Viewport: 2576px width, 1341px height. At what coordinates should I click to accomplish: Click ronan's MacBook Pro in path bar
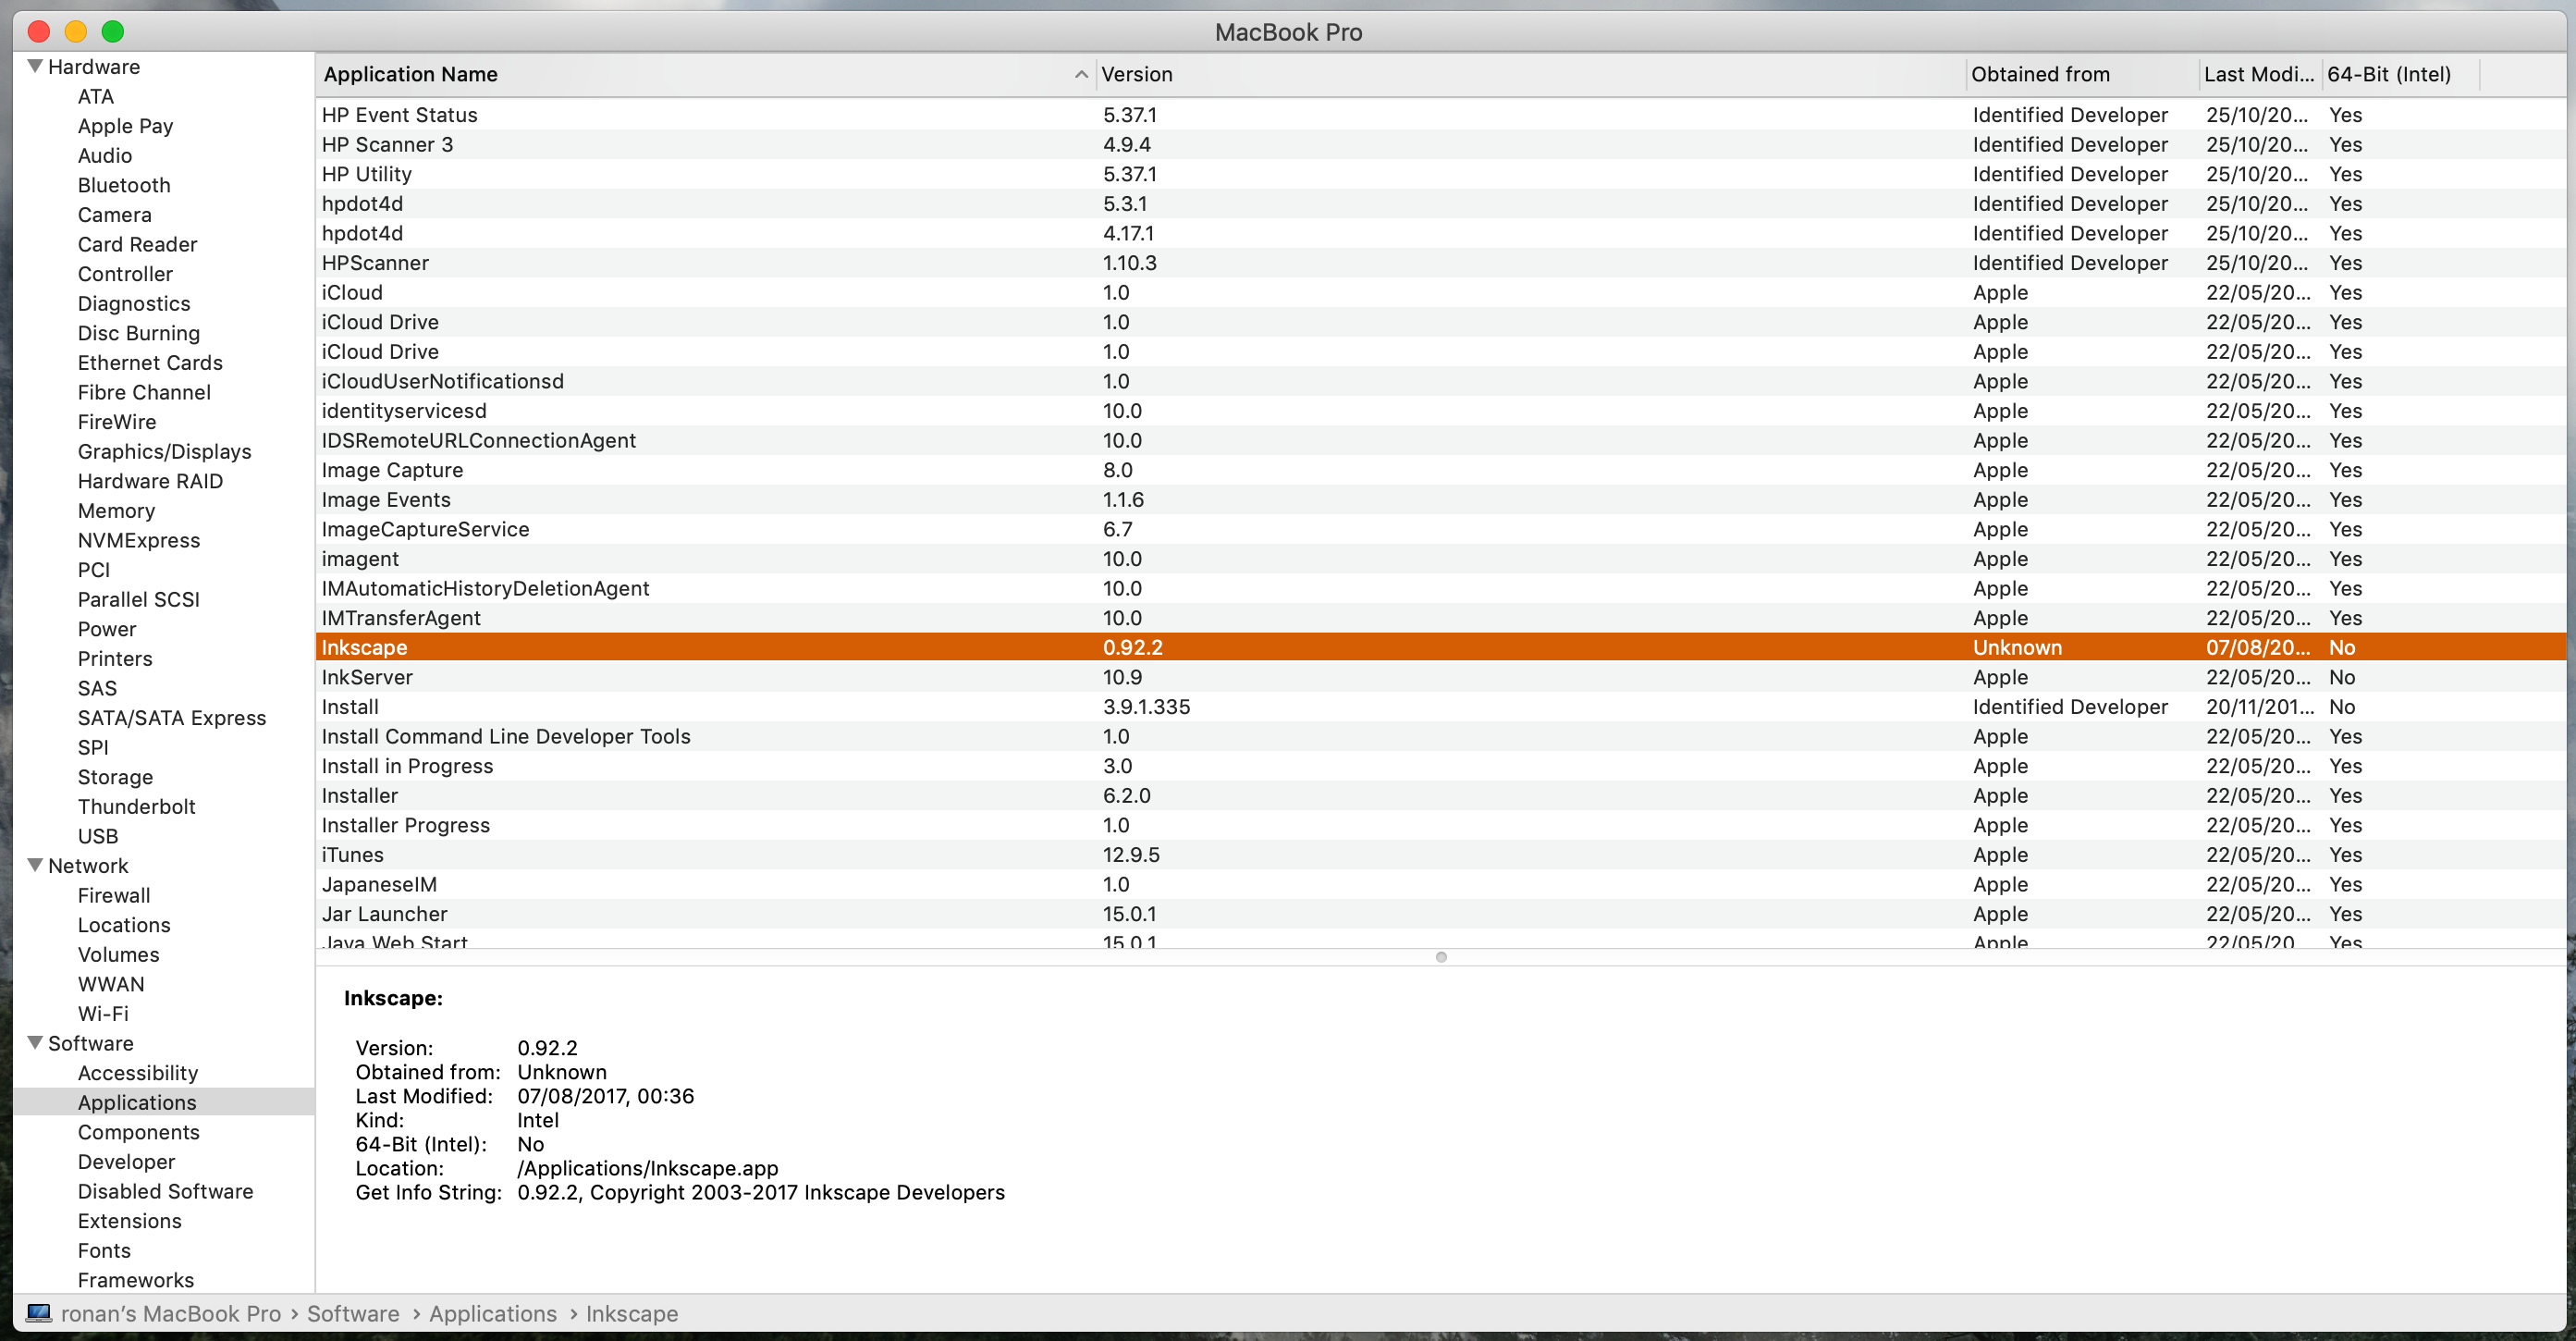[x=171, y=1313]
